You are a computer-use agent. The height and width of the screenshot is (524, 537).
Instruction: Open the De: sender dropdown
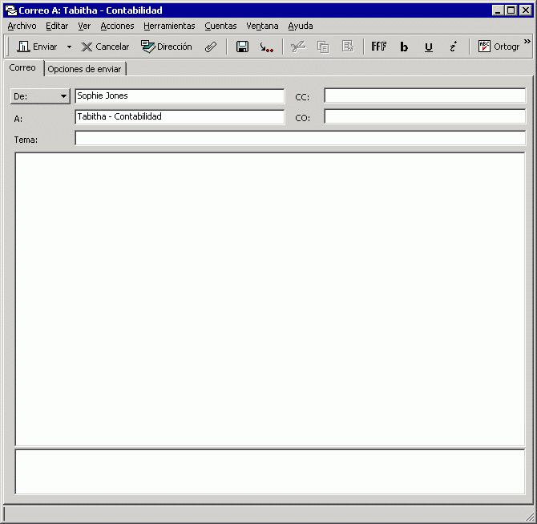[x=40, y=96]
